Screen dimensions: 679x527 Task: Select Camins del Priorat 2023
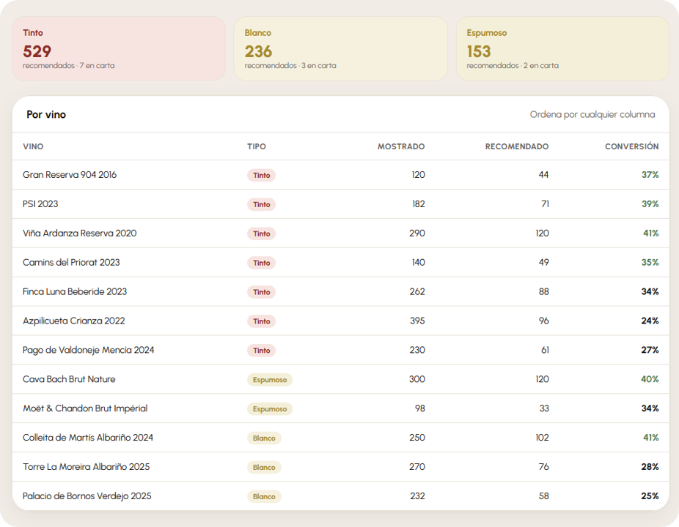(x=71, y=263)
